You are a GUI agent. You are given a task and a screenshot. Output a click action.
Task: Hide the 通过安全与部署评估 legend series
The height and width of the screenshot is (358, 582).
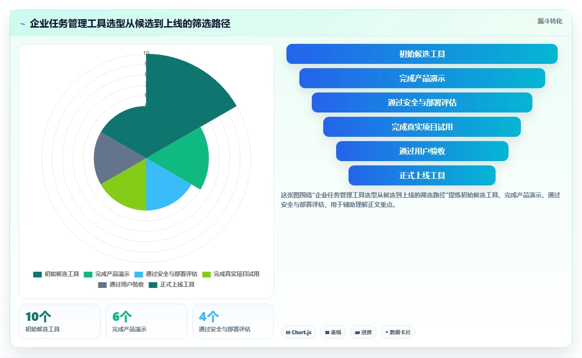pyautogui.click(x=166, y=274)
